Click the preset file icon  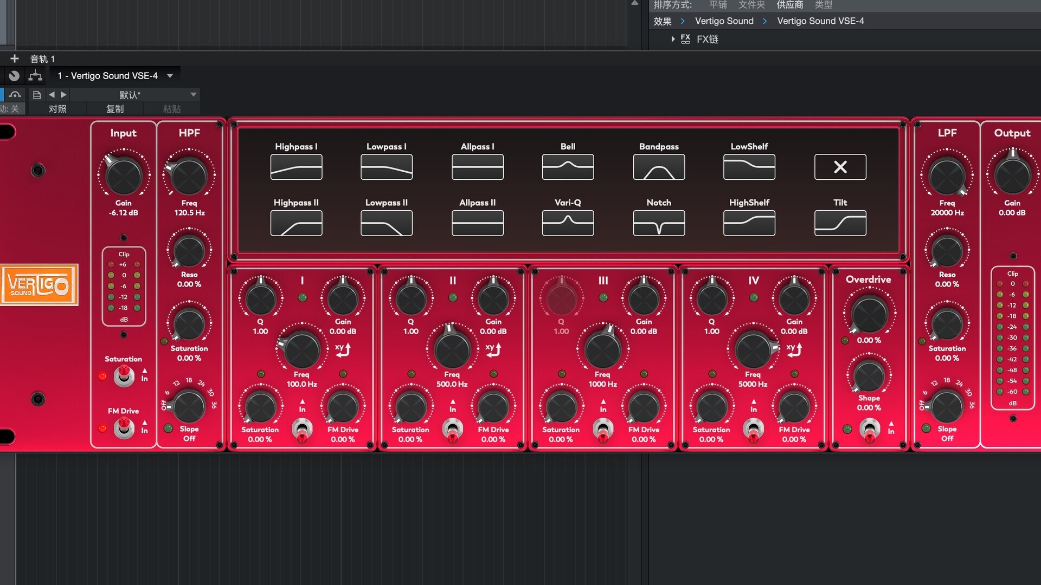coord(37,95)
